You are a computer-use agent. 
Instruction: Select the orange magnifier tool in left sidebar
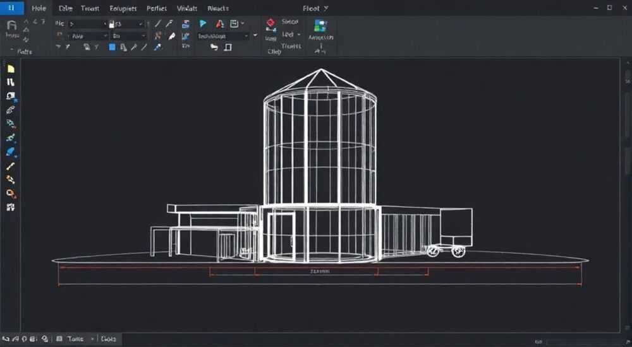click(x=11, y=194)
